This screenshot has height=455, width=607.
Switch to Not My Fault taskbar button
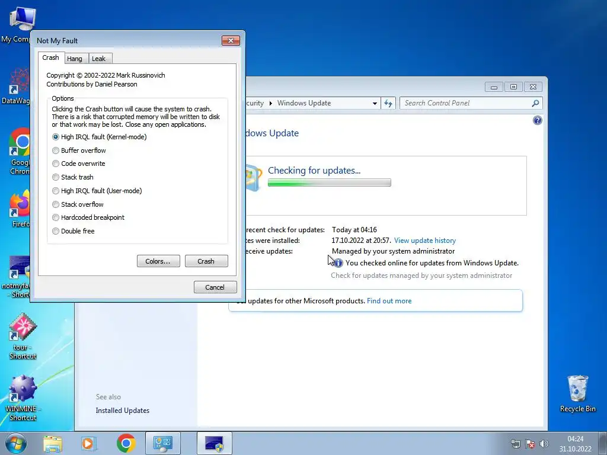coord(214,443)
